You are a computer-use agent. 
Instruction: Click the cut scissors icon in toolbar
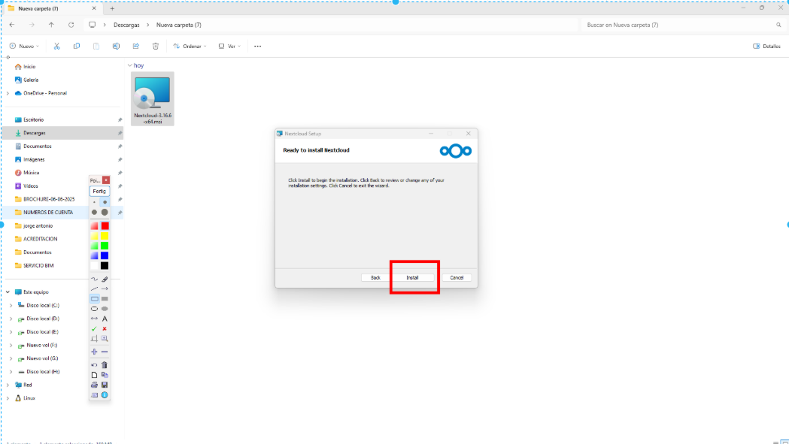[x=56, y=46]
